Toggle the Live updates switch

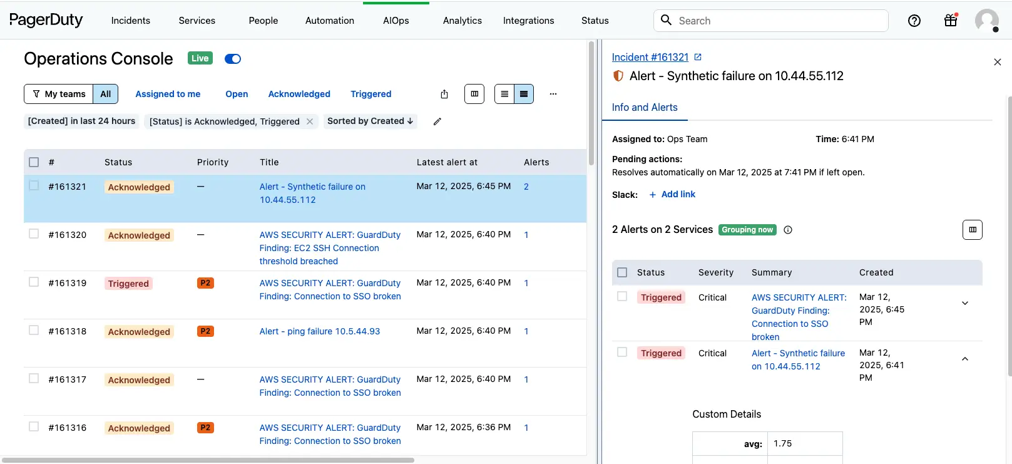coord(233,59)
